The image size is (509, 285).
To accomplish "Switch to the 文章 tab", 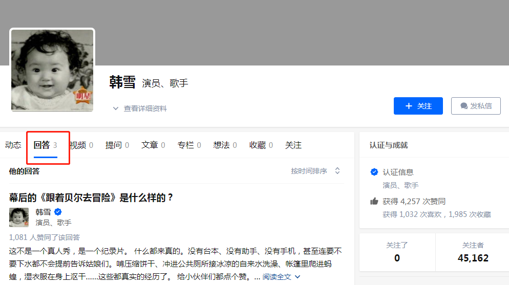I will click(153, 145).
